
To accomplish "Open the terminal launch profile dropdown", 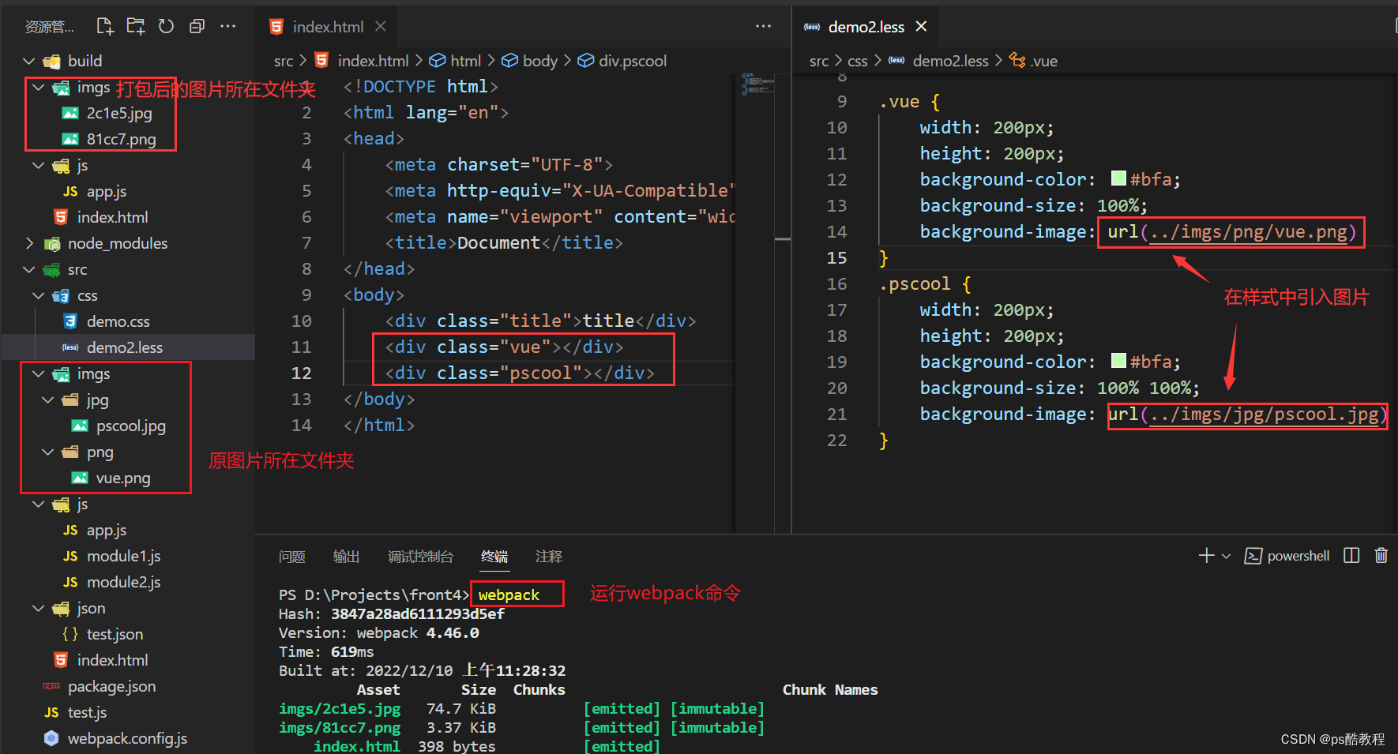I will 1227,556.
